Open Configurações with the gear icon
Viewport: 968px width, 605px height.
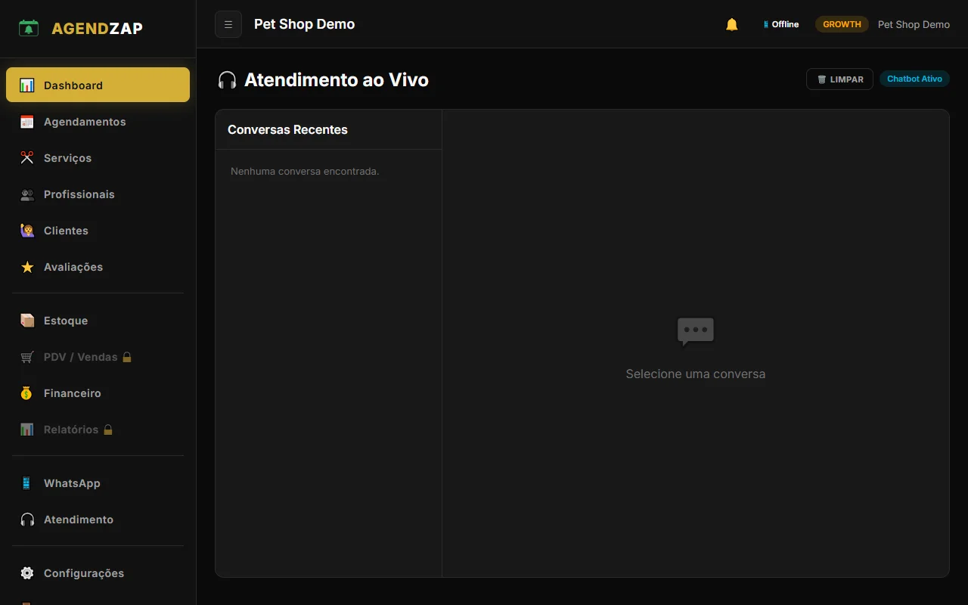tap(27, 573)
